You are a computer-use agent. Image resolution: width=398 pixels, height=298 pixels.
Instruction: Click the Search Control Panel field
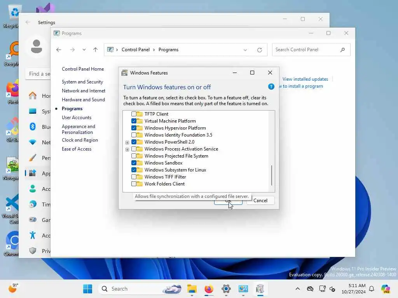(311, 50)
